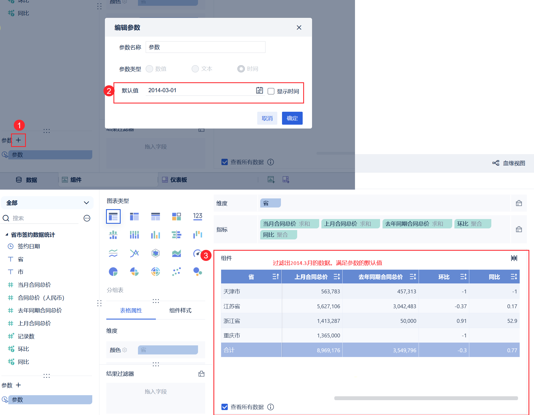Click the chart analysis icon in component header
This screenshot has height=415, width=534.
(514, 258)
